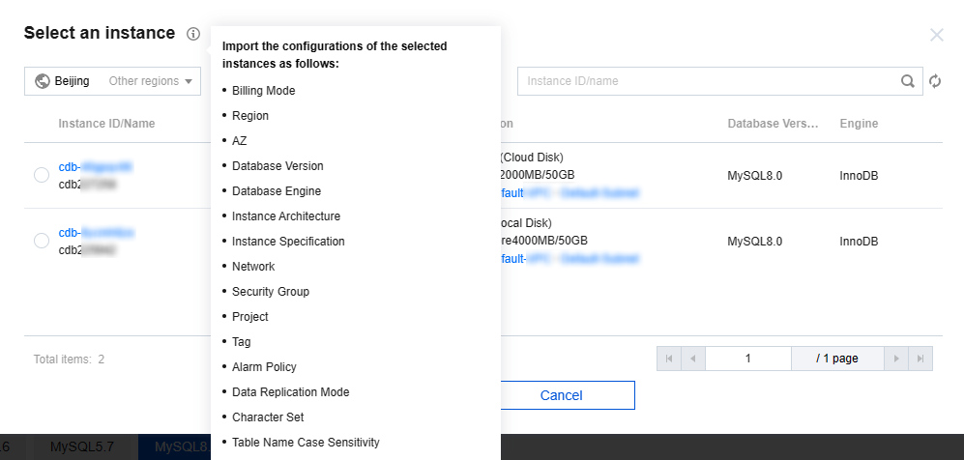Open the Beijing region selector
964x460 pixels.
click(63, 81)
